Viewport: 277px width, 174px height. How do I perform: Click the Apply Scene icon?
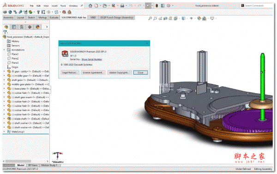coord(204,18)
